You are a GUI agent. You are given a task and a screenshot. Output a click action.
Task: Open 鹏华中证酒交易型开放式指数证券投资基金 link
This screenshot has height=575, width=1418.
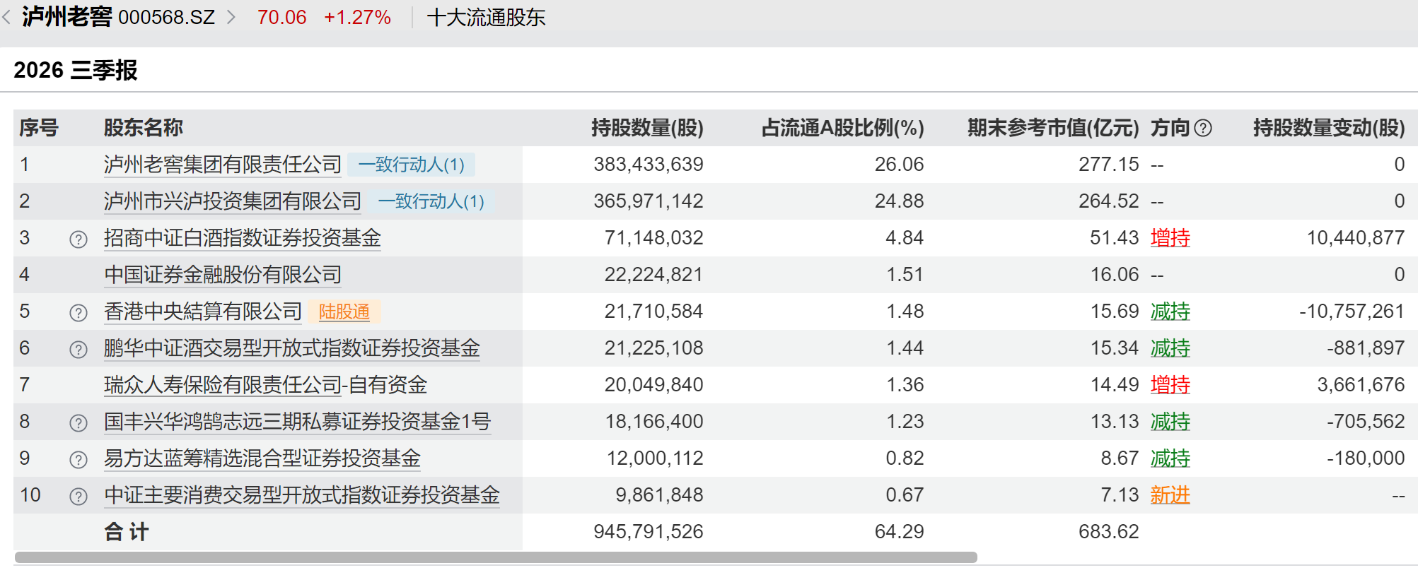point(292,348)
